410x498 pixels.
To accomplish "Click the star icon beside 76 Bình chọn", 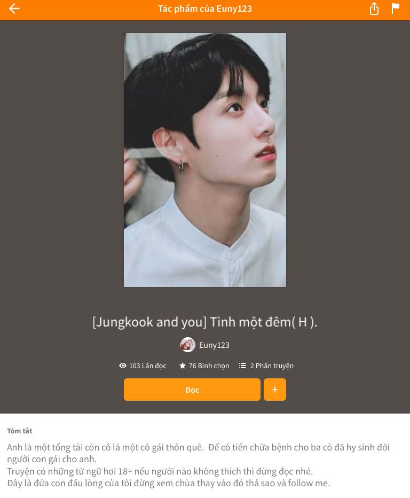I will click(183, 365).
